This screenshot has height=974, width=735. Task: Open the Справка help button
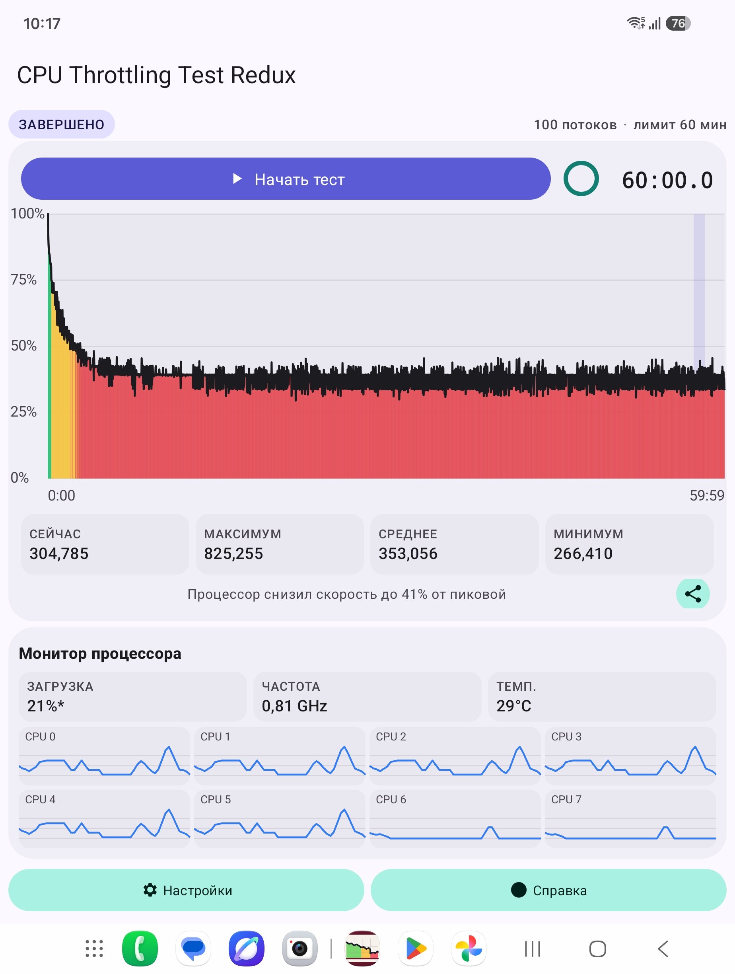tap(548, 890)
